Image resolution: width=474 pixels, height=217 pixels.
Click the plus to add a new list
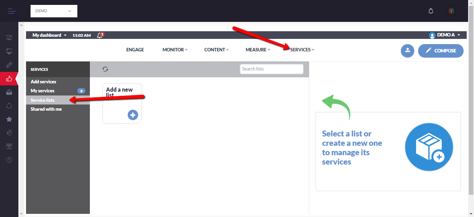coord(133,115)
